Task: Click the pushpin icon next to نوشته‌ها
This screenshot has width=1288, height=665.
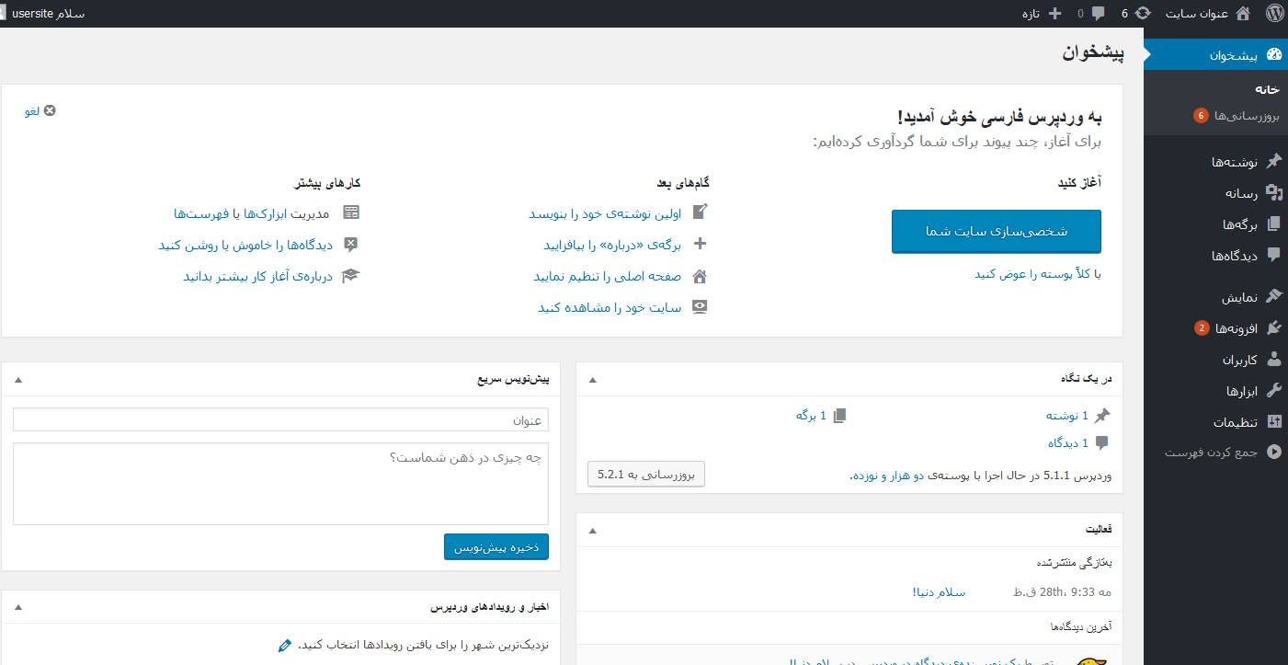Action: click(1273, 162)
